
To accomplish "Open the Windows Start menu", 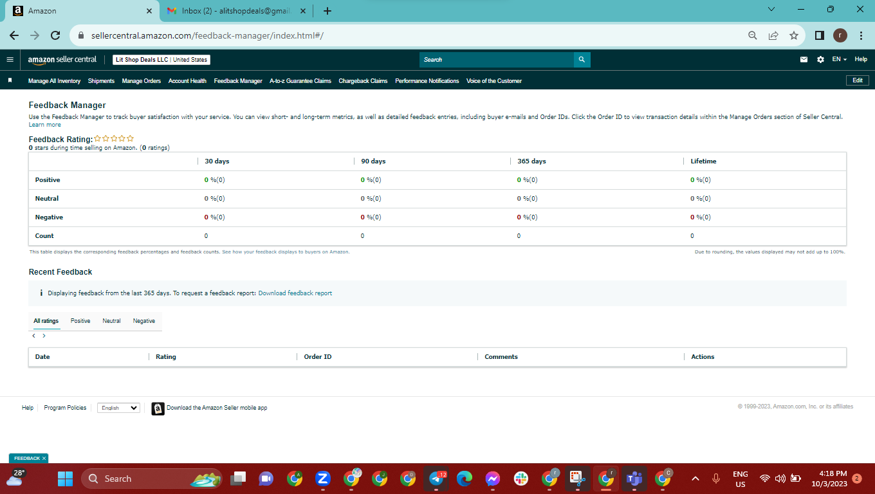I will tap(65, 479).
